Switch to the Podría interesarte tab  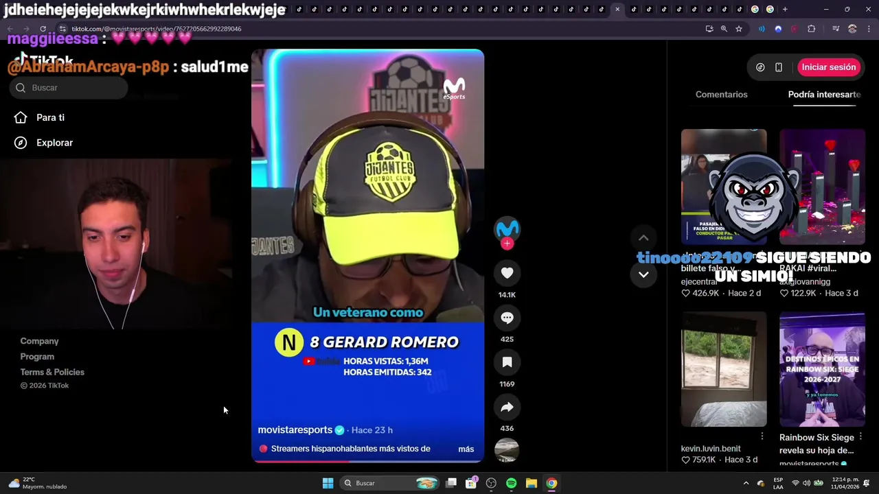[824, 95]
